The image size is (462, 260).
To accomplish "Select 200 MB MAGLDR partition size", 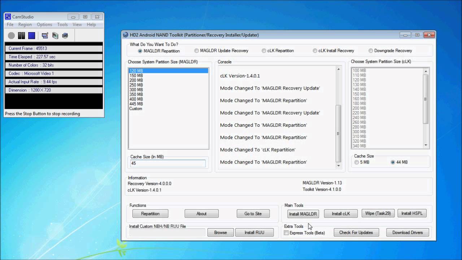I will 168,80.
